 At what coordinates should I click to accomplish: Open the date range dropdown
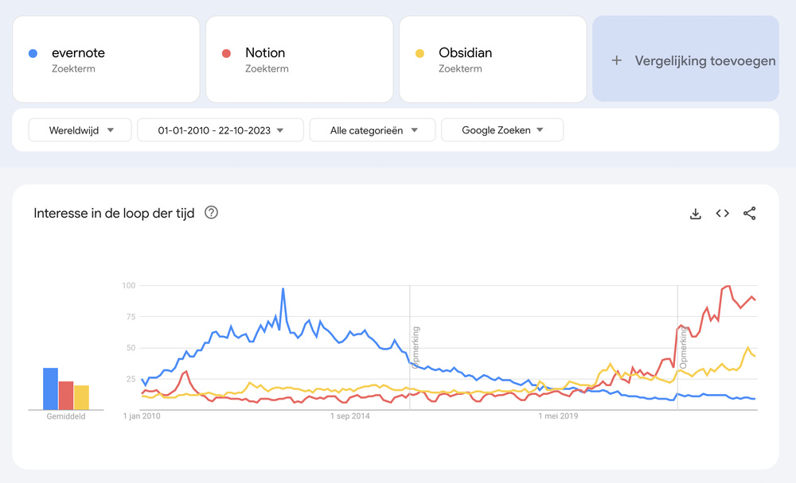[x=220, y=130]
